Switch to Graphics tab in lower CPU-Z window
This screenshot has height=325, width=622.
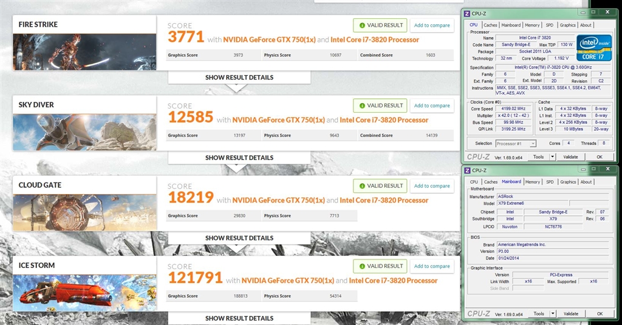[x=568, y=182]
